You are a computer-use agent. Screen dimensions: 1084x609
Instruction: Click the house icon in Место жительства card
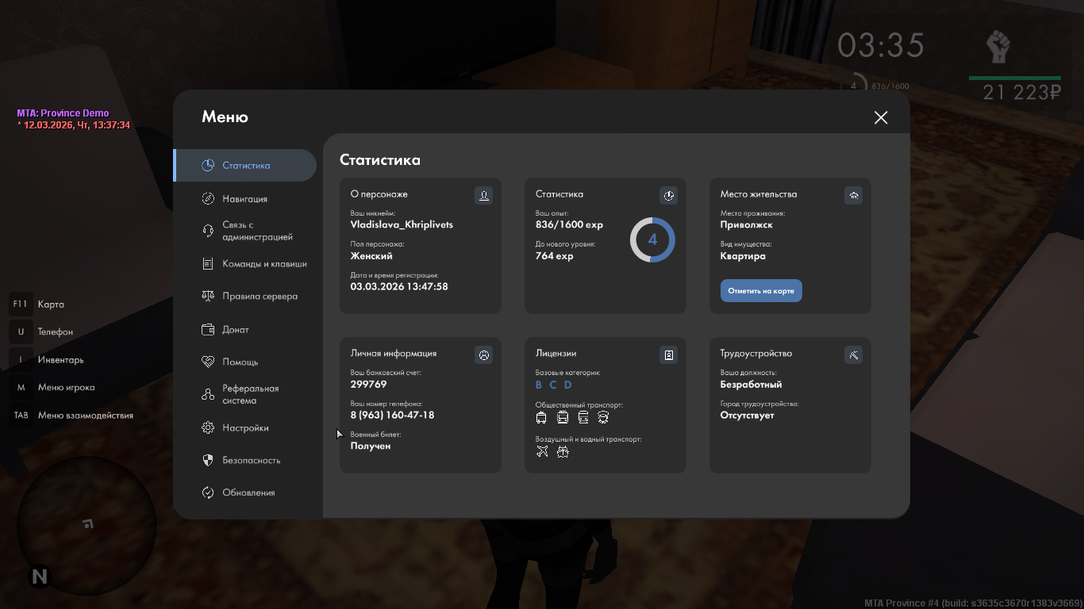[853, 195]
